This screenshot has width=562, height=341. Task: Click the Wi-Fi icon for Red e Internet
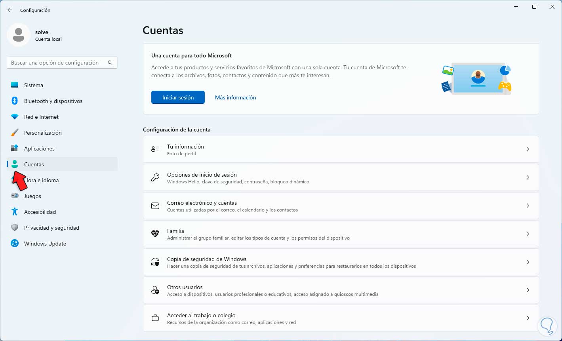pos(15,117)
